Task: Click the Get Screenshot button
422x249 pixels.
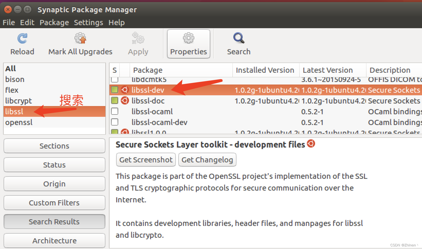Action: (x=146, y=160)
